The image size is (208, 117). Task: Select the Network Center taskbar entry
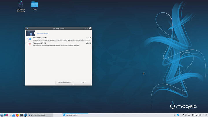click(x=75, y=115)
